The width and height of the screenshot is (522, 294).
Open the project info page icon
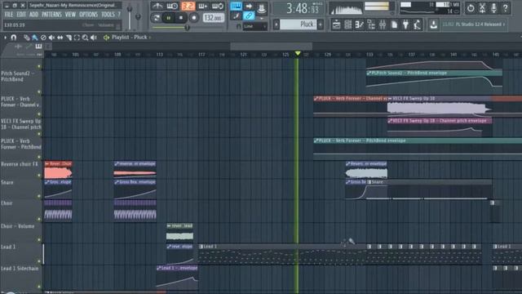click(x=394, y=24)
